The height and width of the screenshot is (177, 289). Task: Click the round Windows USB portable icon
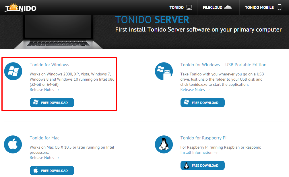(164, 71)
